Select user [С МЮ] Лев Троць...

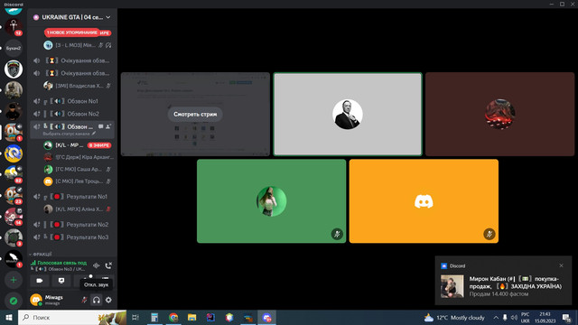[78, 181]
